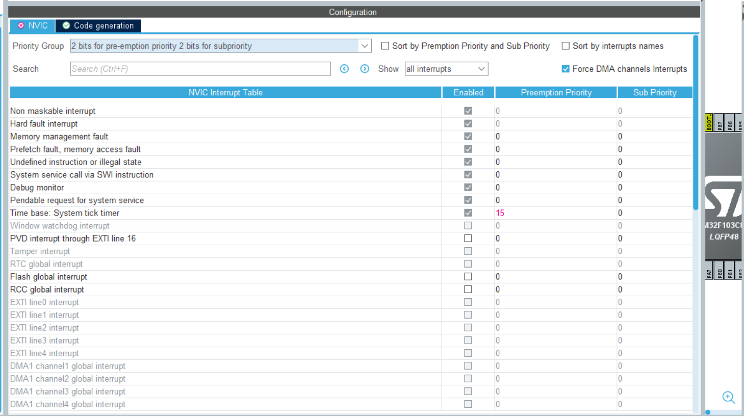Select the Window watchdog interrupt row

click(x=351, y=226)
